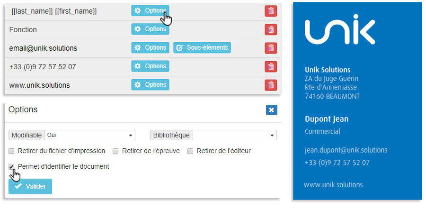Screen dimensions: 426x209
Task: Open Options for the phone number row
Action: pyautogui.click(x=150, y=66)
